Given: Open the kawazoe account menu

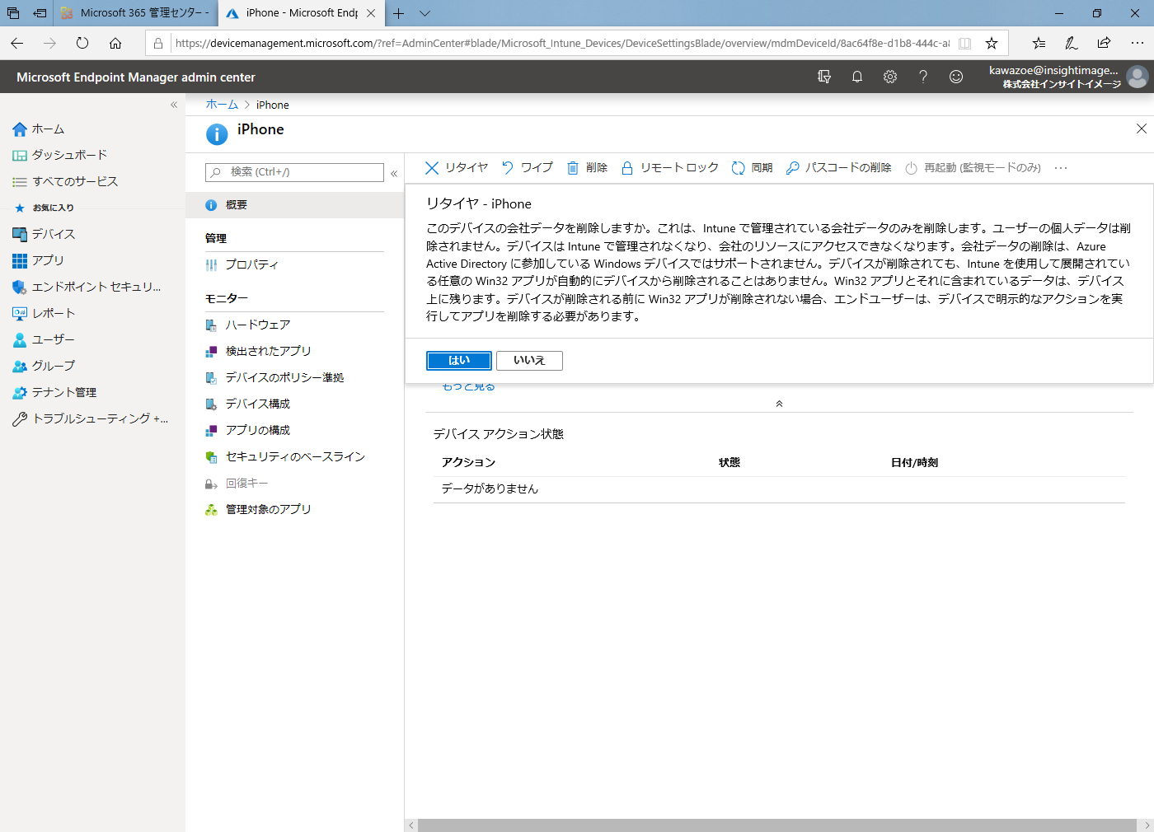Looking at the screenshot, I should click(x=1068, y=77).
